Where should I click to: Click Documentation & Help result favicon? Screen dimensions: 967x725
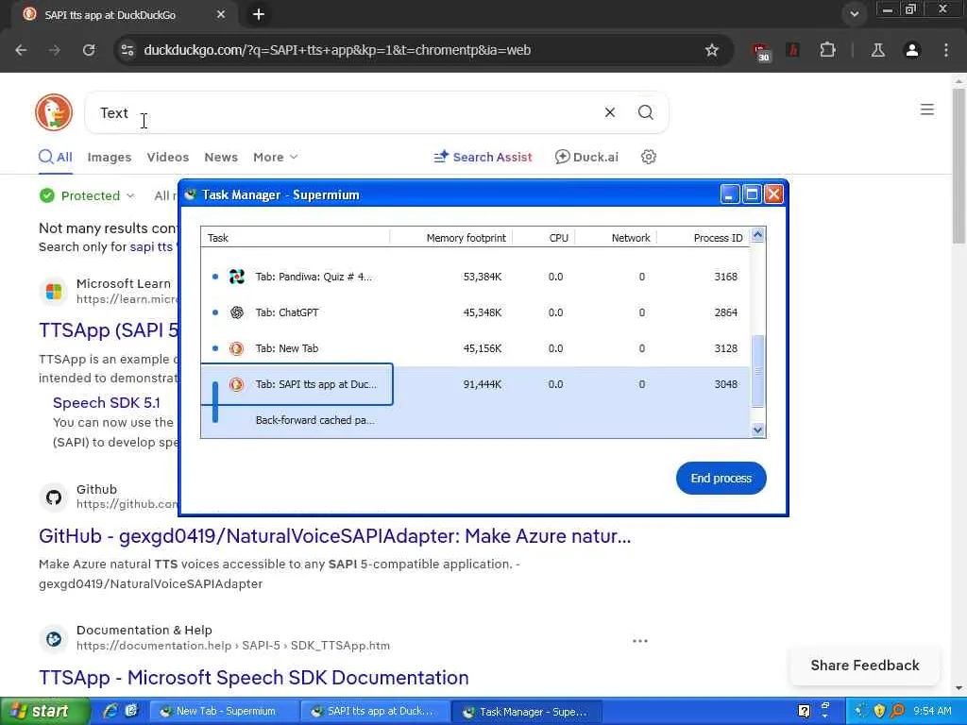(x=54, y=639)
